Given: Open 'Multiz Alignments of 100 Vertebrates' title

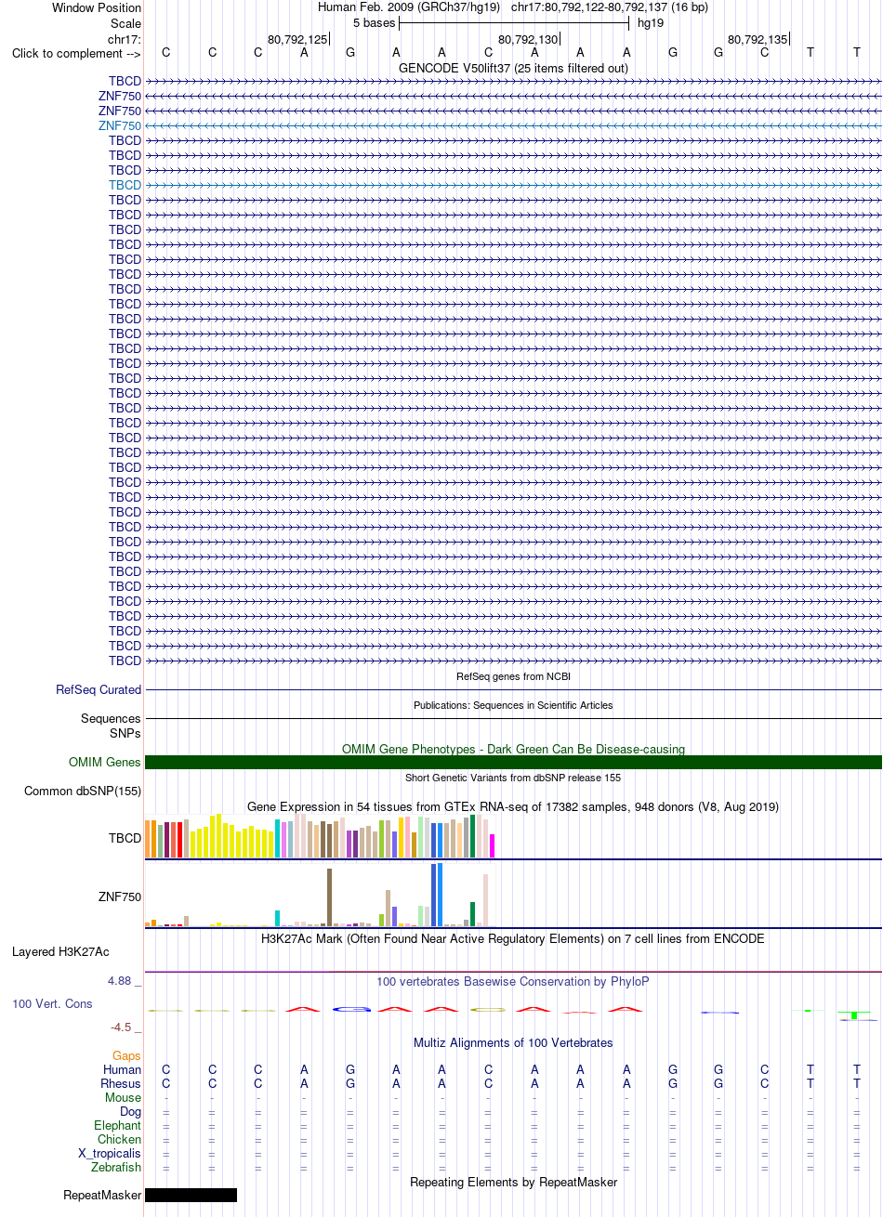Looking at the screenshot, I should [513, 1042].
